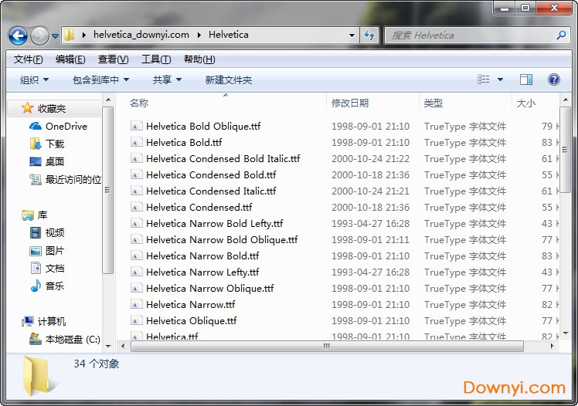Image resolution: width=578 pixels, height=406 pixels.
Task: Click file list scroll left arrow
Action: (123, 346)
